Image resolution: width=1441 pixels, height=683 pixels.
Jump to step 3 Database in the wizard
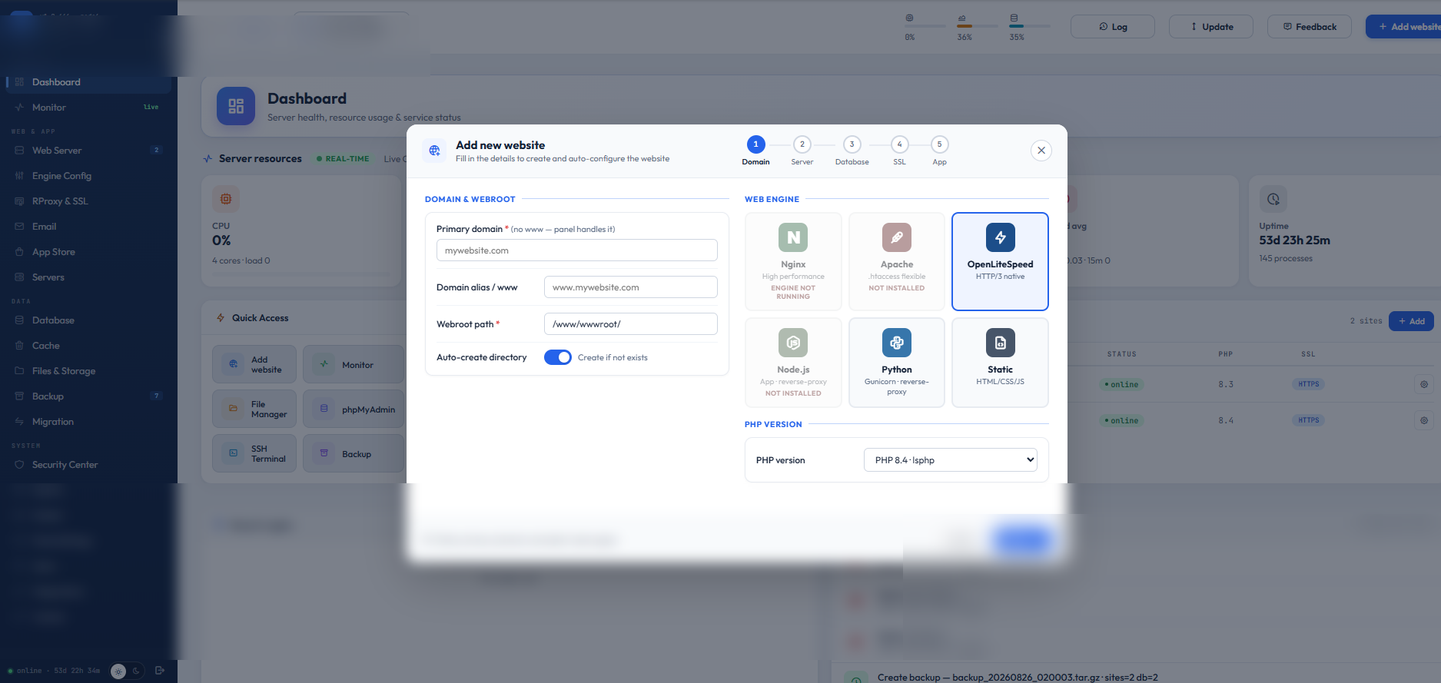[852, 151]
